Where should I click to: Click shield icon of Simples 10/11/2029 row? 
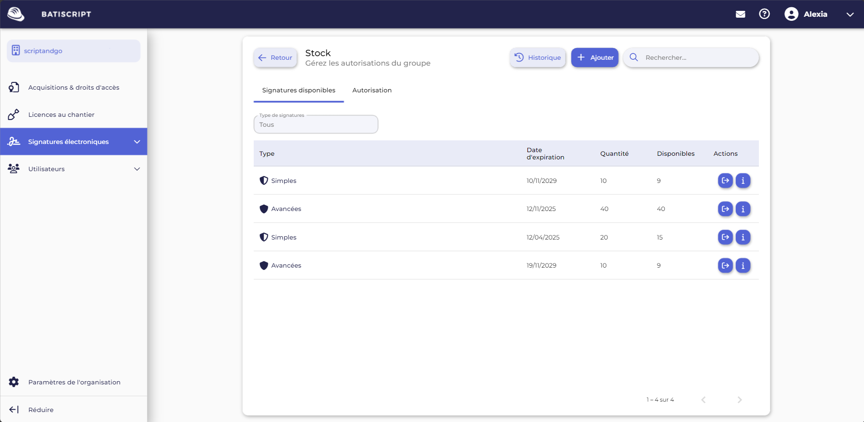[264, 181]
